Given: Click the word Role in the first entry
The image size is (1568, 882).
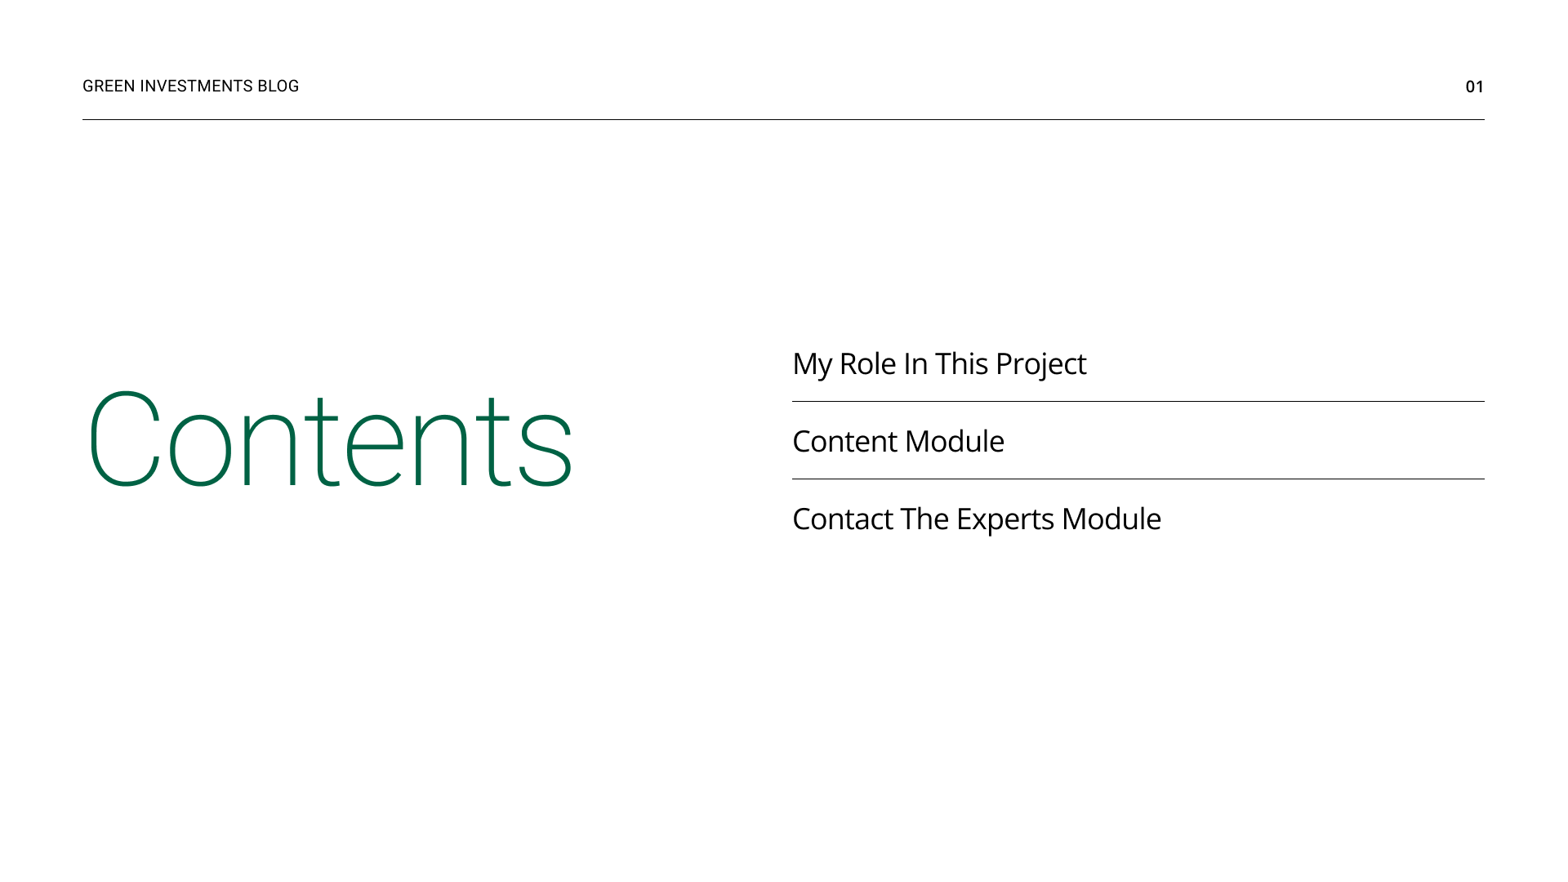Looking at the screenshot, I should (867, 364).
